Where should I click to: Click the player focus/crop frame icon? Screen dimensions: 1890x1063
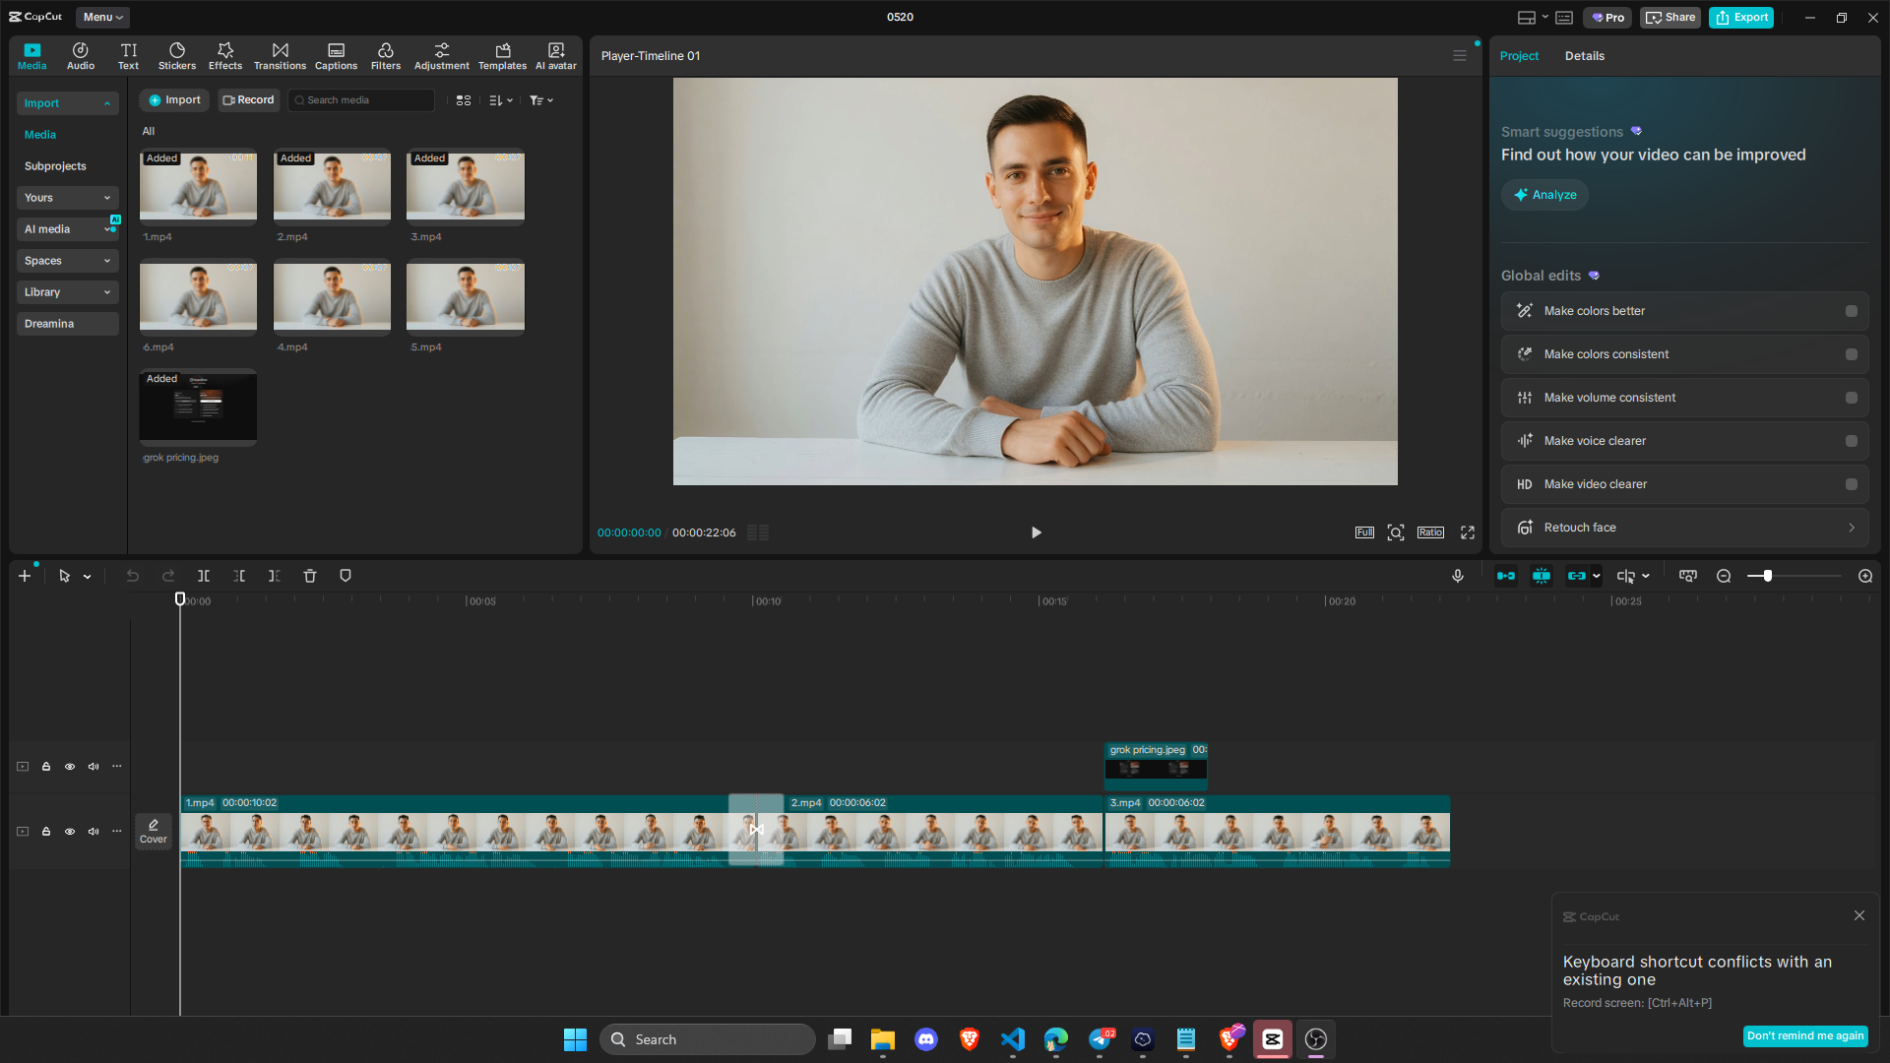click(1396, 532)
